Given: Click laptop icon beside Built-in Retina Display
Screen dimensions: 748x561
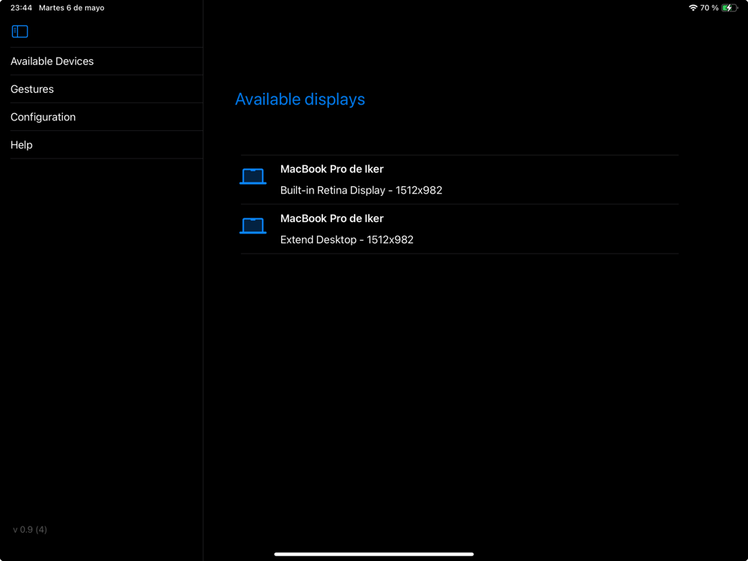Looking at the screenshot, I should click(x=253, y=177).
